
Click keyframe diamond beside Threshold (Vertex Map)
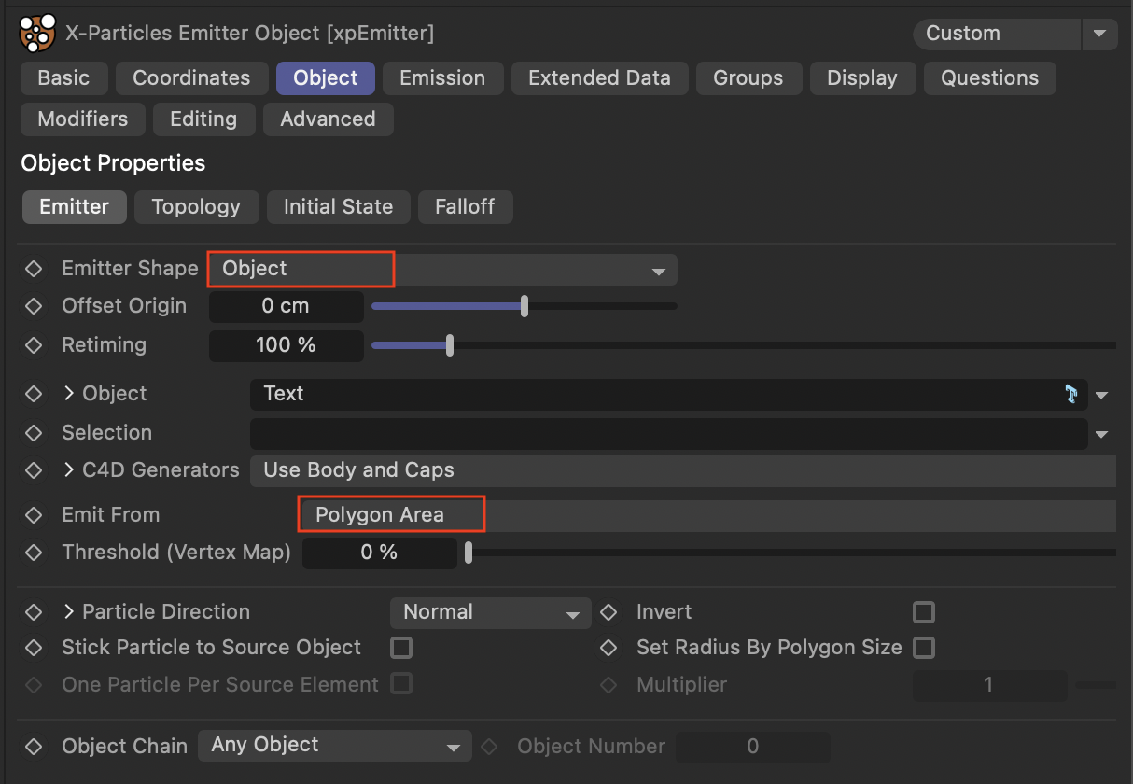(x=34, y=553)
